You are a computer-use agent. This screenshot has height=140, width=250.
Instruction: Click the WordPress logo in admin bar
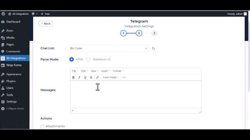4,14
